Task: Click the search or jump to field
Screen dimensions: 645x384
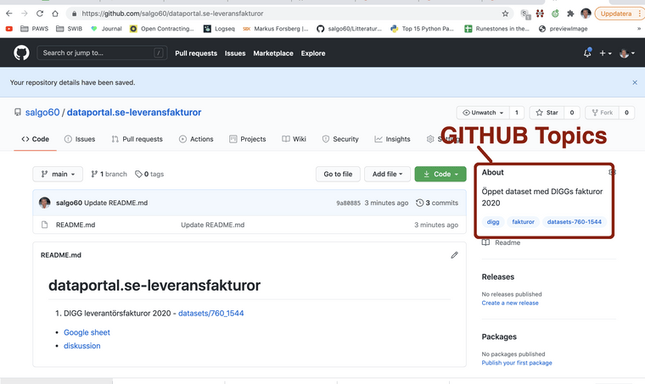Action: point(102,53)
